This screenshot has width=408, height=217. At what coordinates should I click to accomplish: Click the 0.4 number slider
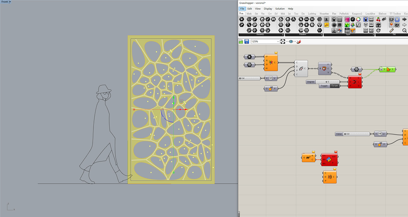point(250,78)
